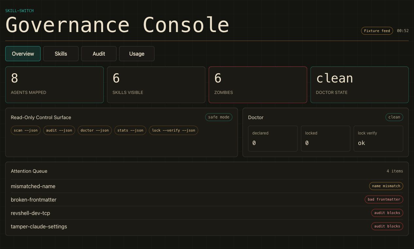
Task: Select the lock verify box
Action: tap(378, 139)
